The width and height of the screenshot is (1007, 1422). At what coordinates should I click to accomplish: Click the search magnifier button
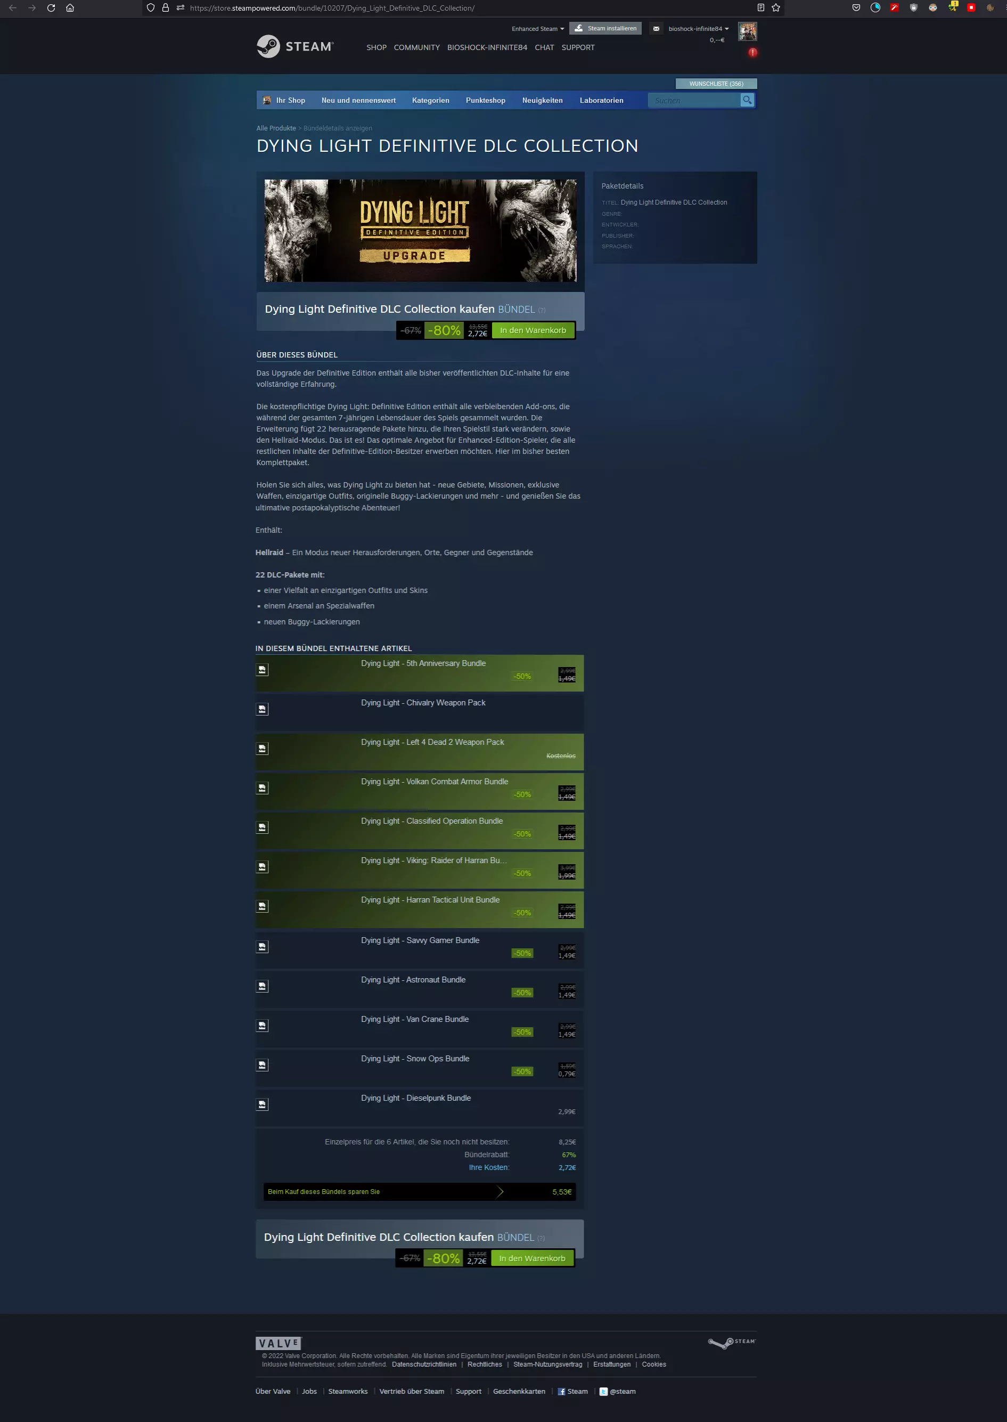coord(747,100)
